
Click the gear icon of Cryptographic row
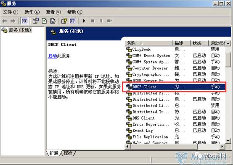tap(129, 74)
